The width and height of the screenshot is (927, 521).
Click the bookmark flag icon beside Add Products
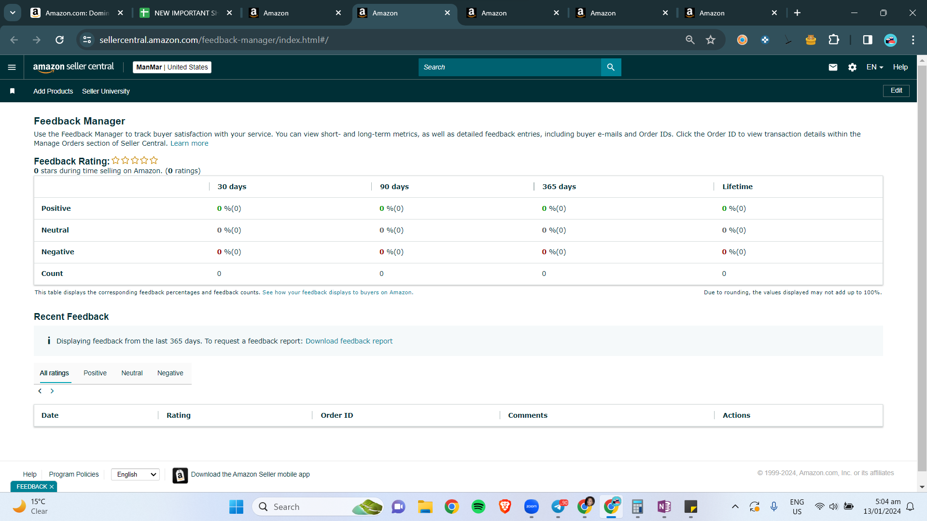click(x=13, y=91)
